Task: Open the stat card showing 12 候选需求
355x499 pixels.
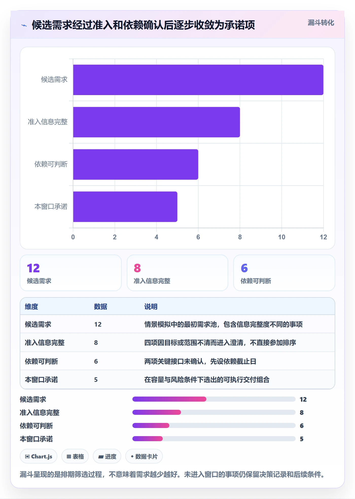Action: pos(71,273)
